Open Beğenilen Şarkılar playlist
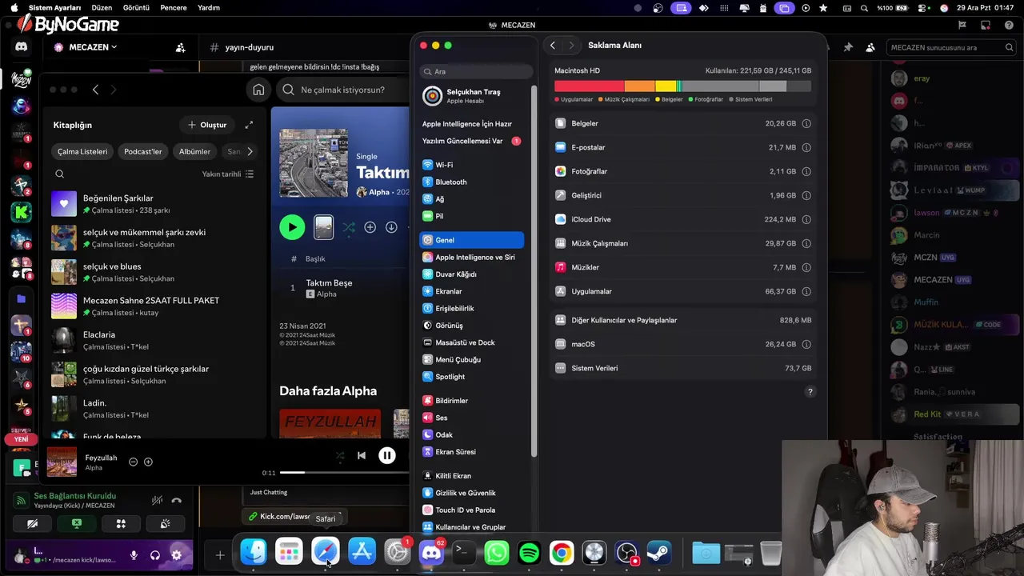 [154, 204]
